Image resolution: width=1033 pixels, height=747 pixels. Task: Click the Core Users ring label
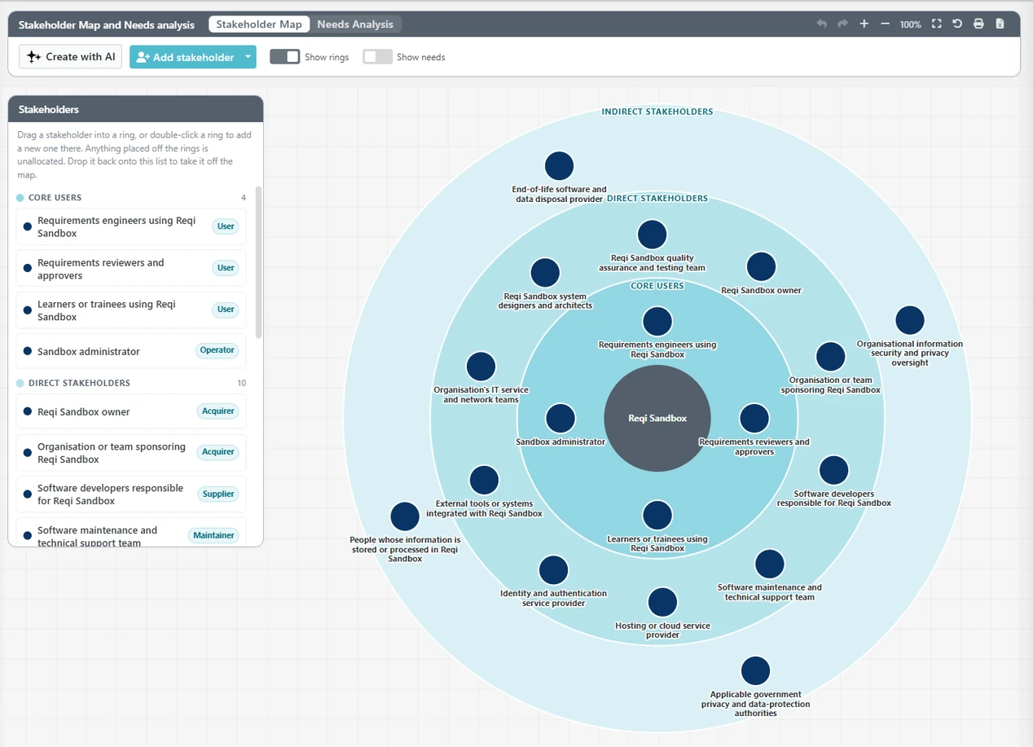click(657, 286)
